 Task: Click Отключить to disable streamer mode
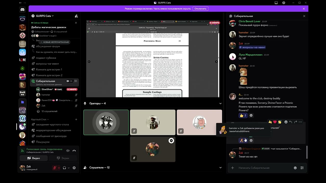coord(200,9)
